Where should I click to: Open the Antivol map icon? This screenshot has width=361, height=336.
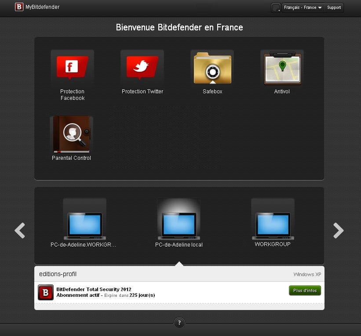282,68
